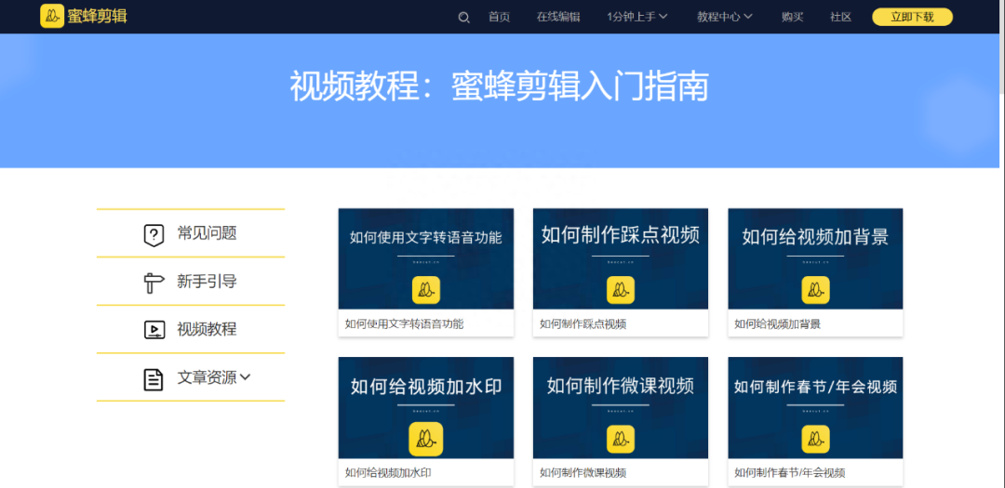Click heading 视频教程：蜜蜂剪辑入门指南
Image resolution: width=1005 pixels, height=488 pixels.
point(500,86)
